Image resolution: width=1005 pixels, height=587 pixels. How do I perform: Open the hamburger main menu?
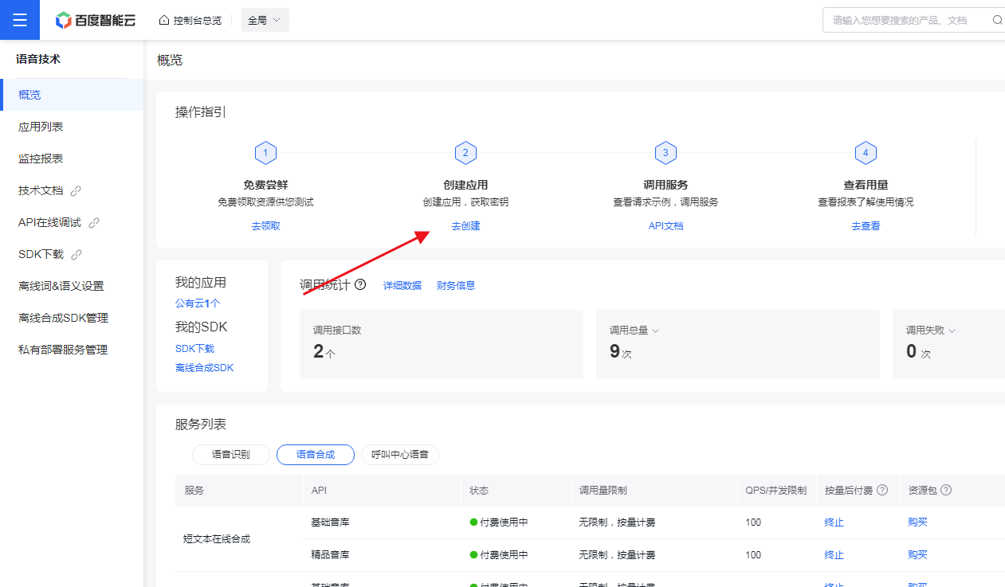(x=20, y=20)
